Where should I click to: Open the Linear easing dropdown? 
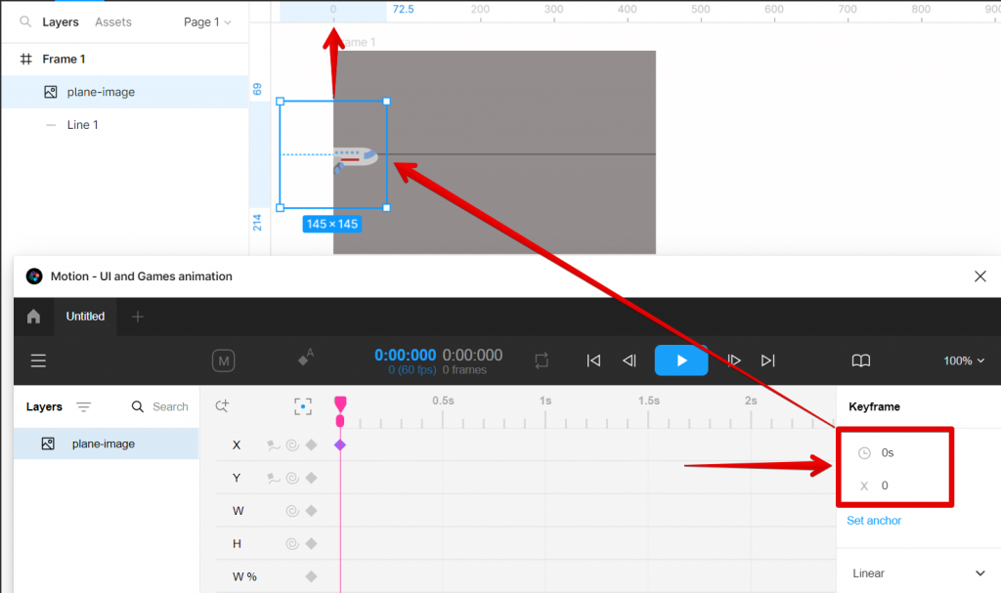tap(917, 572)
